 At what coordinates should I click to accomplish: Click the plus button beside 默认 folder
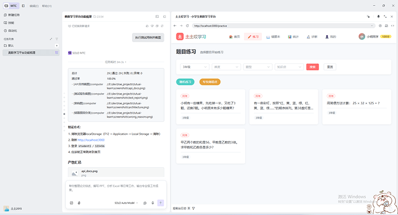[x=57, y=46]
